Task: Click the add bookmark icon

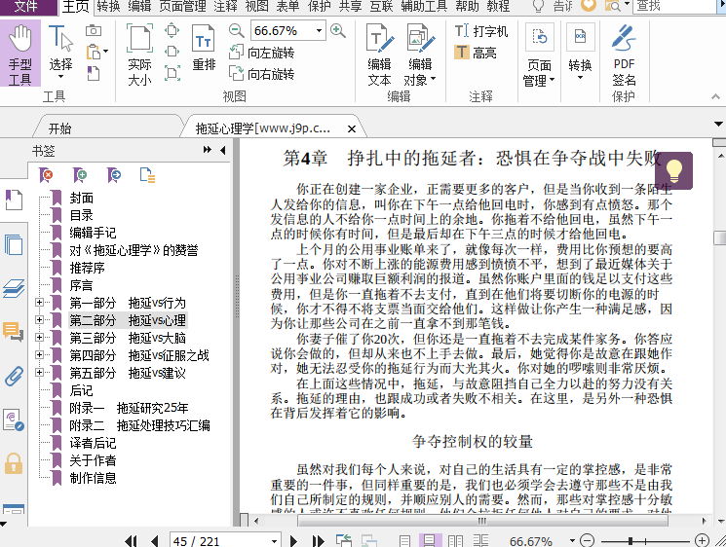Action: 80,175
